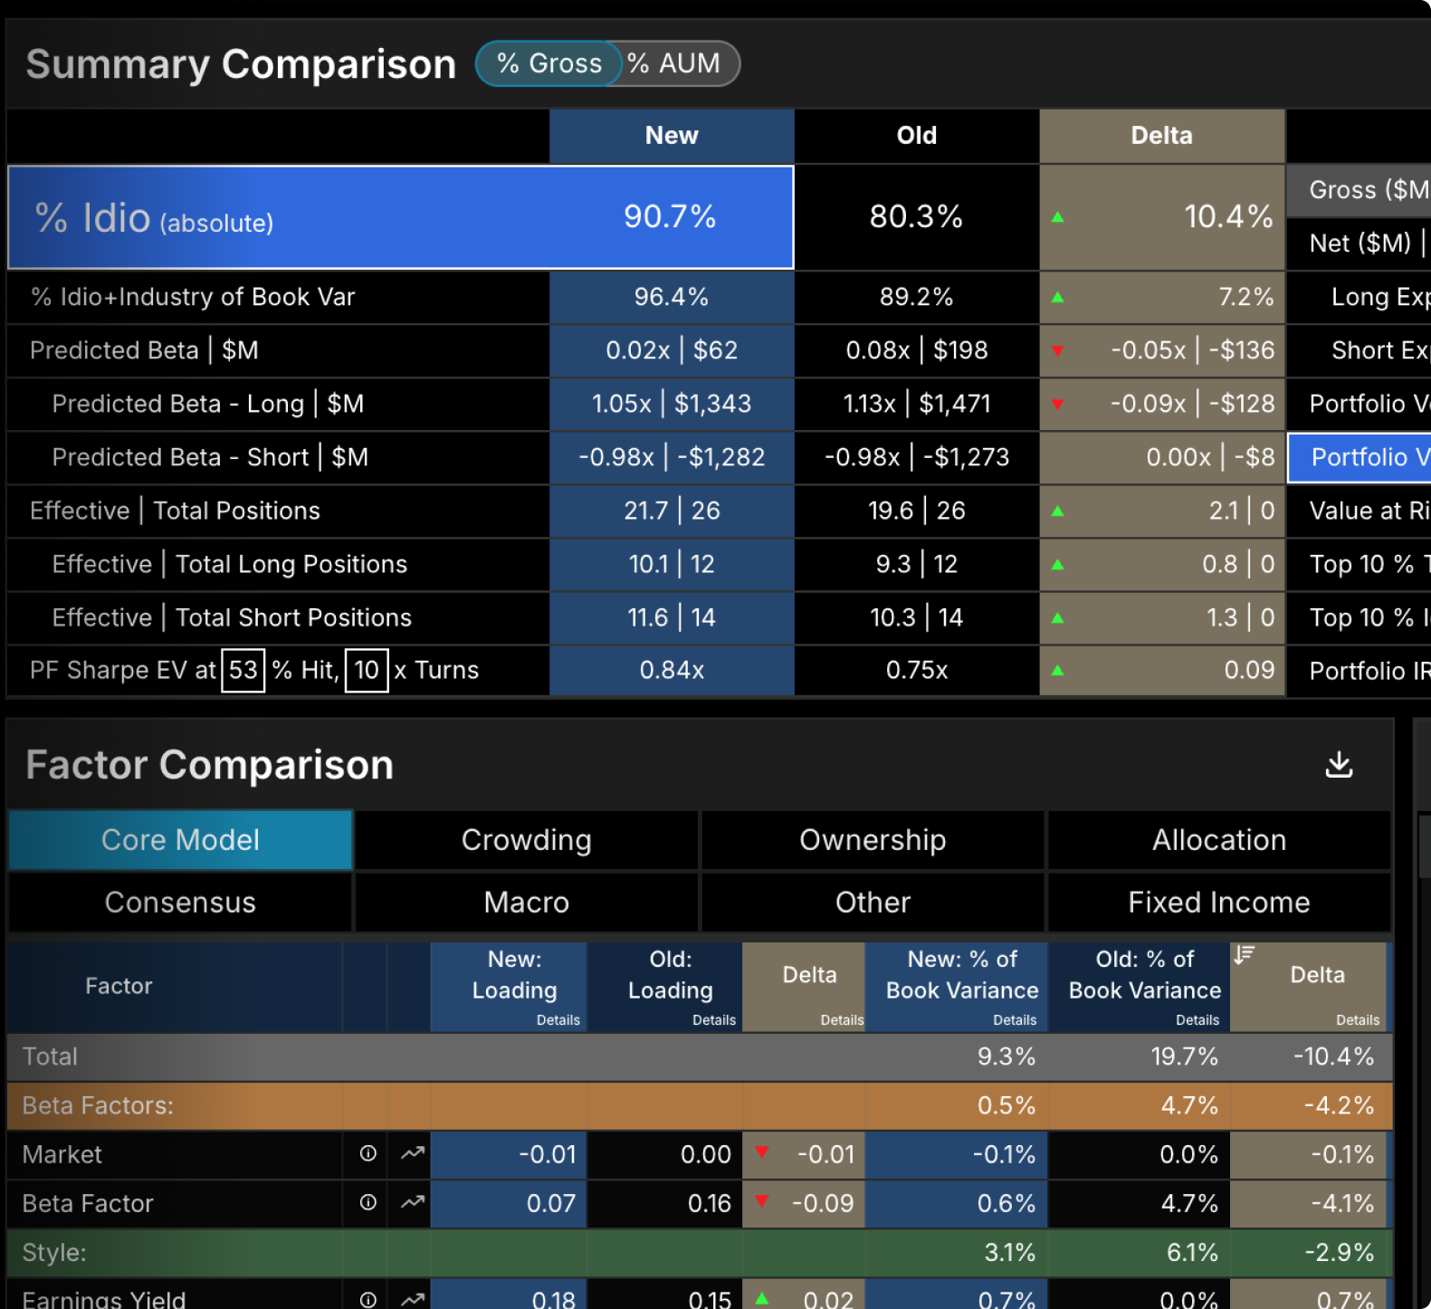Image resolution: width=1431 pixels, height=1309 pixels.
Task: Select Predicted Beta - Short row label
Action: pyautogui.click(x=210, y=457)
